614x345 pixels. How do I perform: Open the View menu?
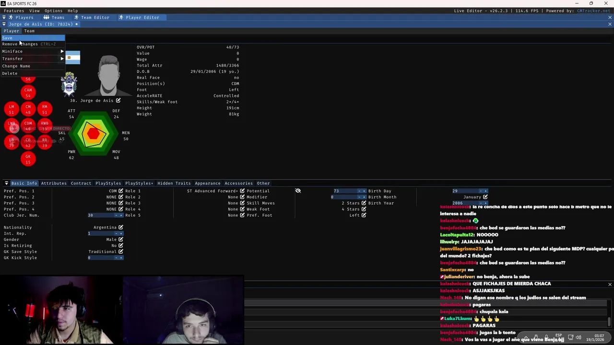(35, 11)
